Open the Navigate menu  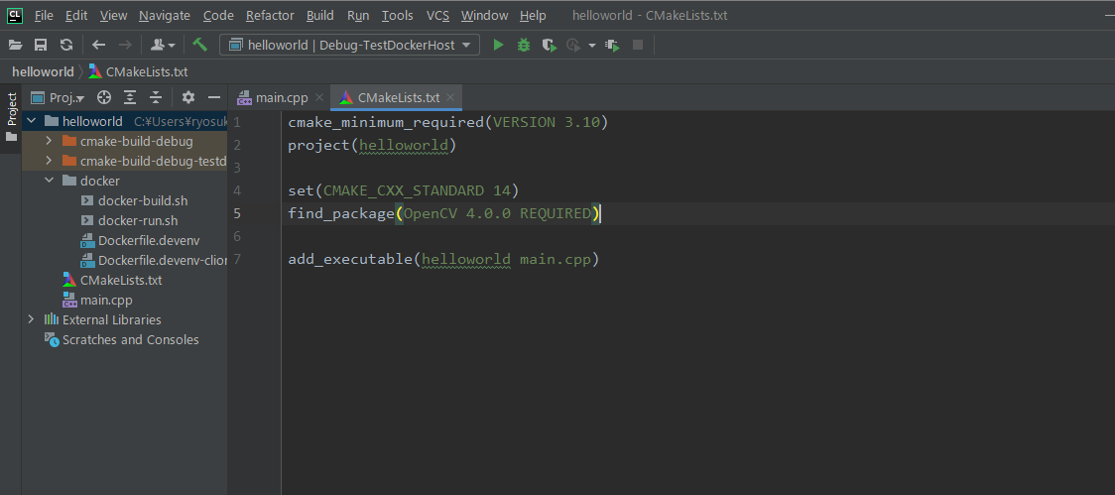point(165,15)
